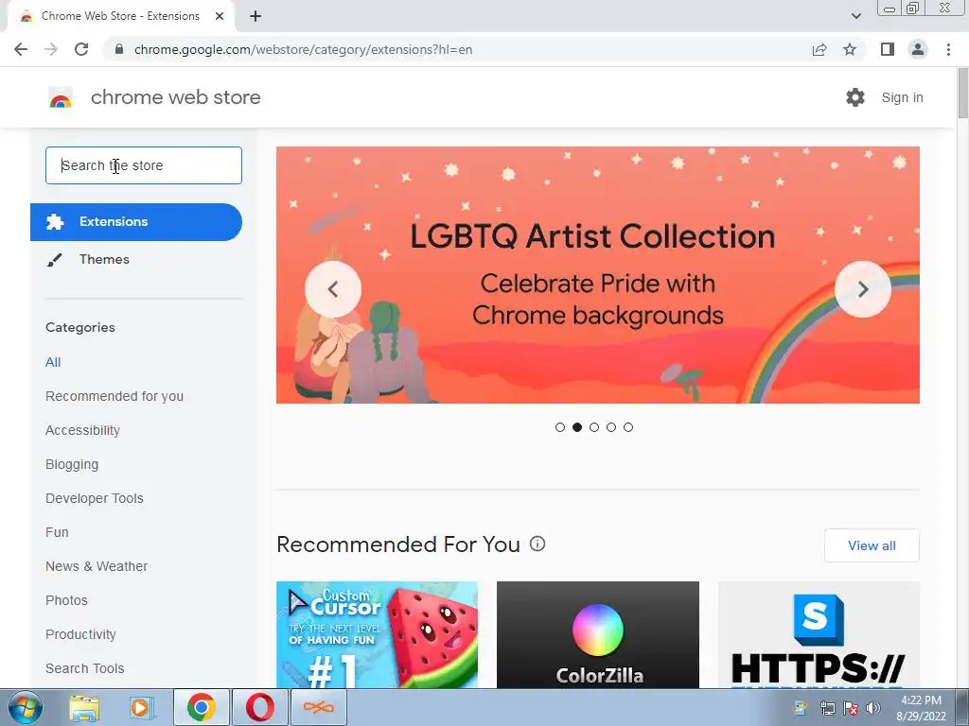Close the Chrome Web Store tab
This screenshot has height=726, width=969.
click(x=220, y=16)
